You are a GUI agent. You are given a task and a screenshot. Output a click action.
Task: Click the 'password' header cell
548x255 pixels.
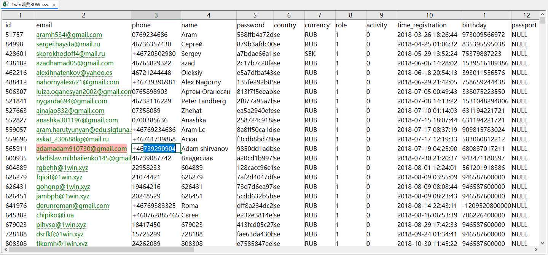(x=255, y=25)
